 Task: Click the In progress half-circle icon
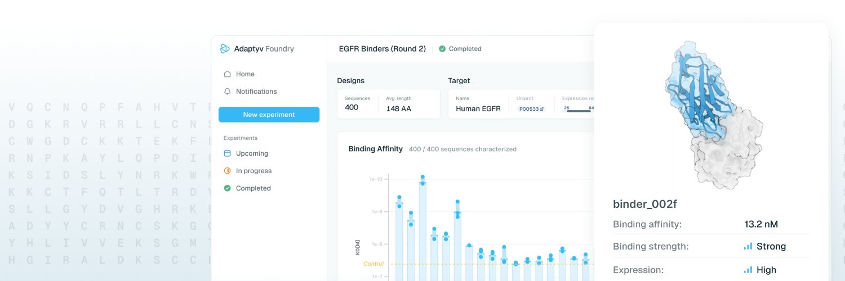(228, 171)
